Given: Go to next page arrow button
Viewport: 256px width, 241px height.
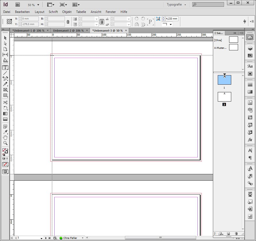Looking at the screenshot, I should [46, 238].
